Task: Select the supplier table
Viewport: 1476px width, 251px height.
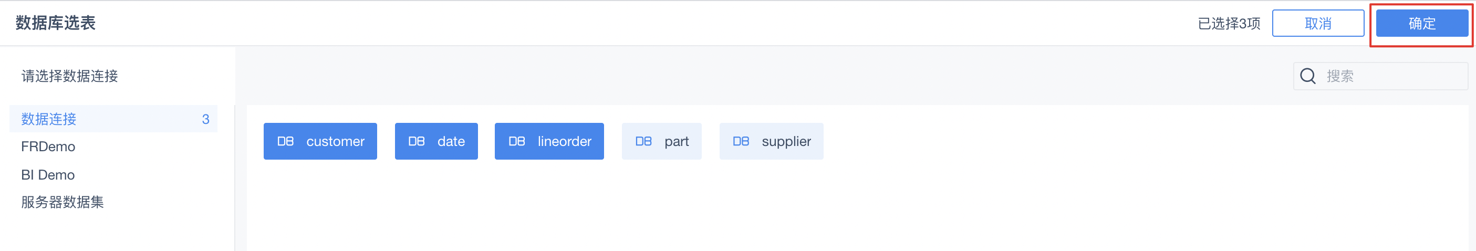Action: (x=771, y=141)
